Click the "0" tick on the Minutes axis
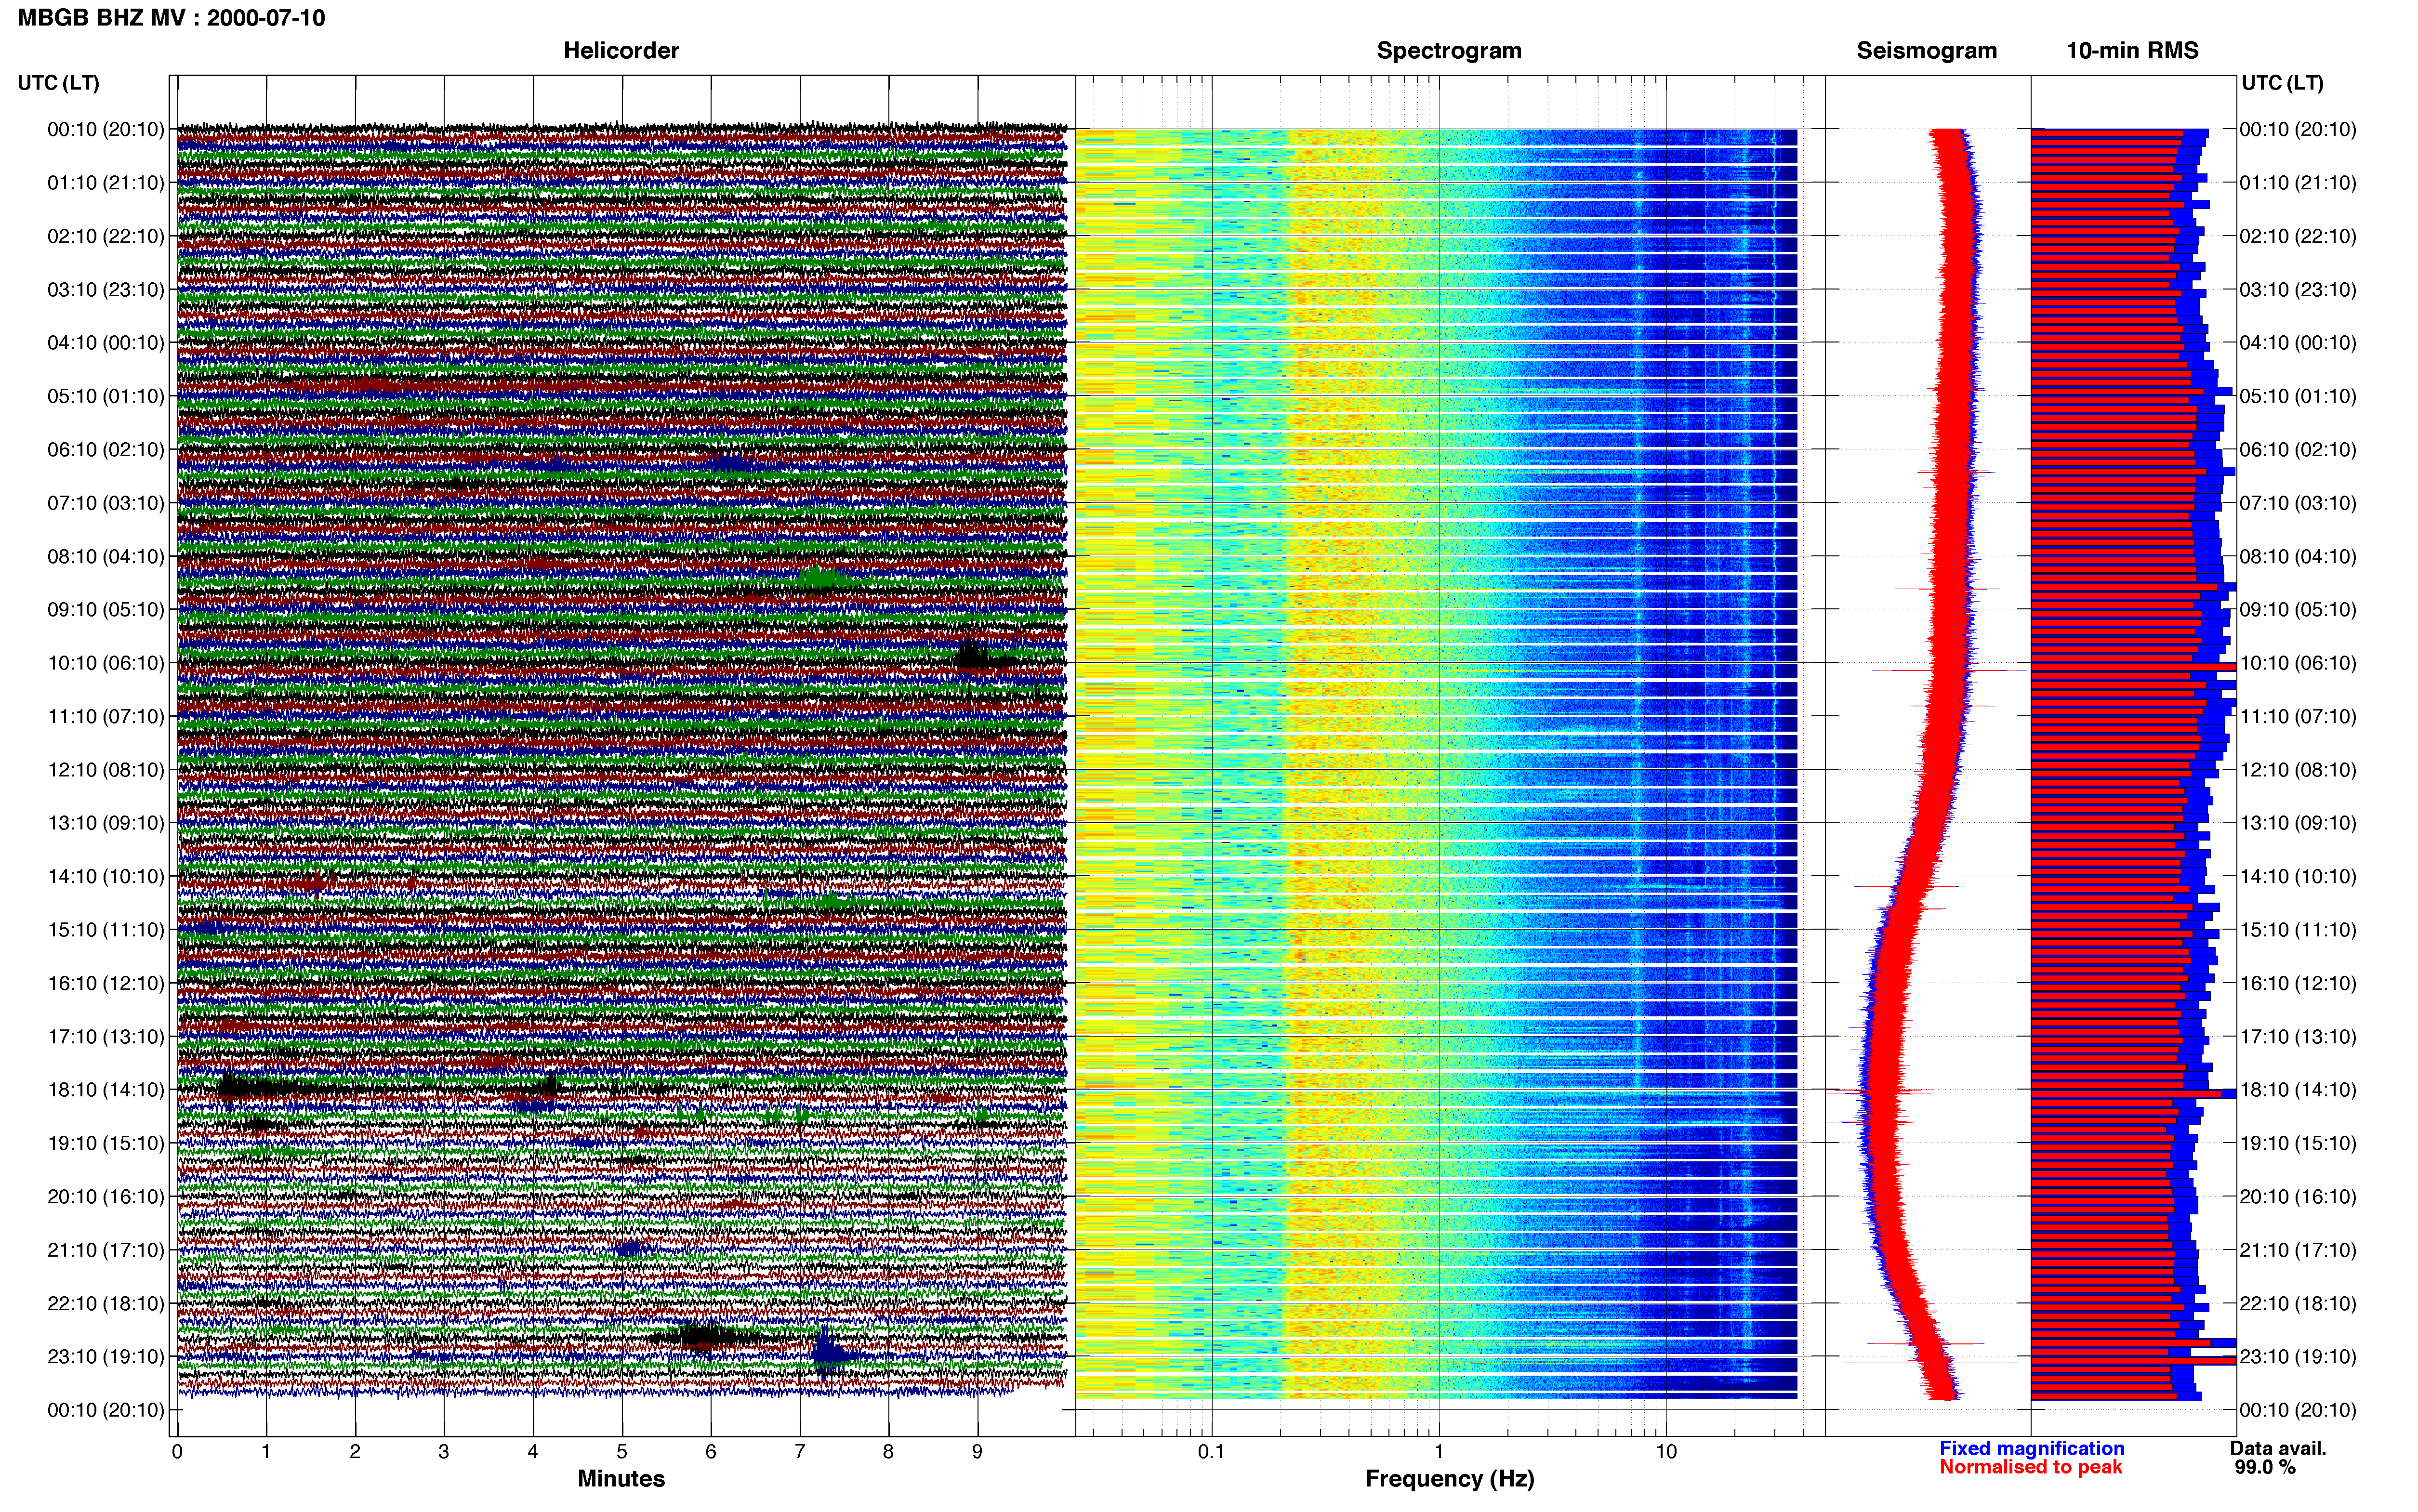Image resolution: width=2418 pixels, height=1512 pixels. pos(177,1452)
